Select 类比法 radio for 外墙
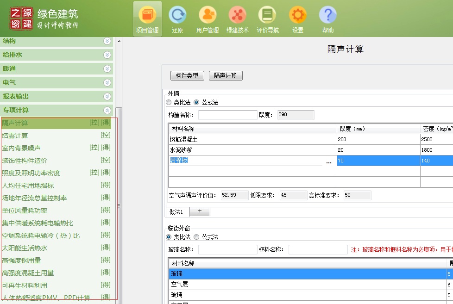The image size is (453, 304). (169, 102)
